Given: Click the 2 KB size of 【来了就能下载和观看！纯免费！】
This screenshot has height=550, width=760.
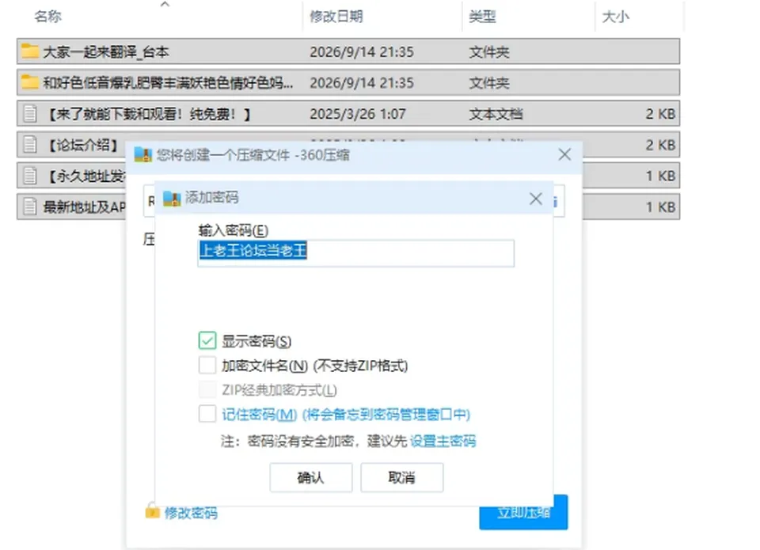Looking at the screenshot, I should [660, 114].
